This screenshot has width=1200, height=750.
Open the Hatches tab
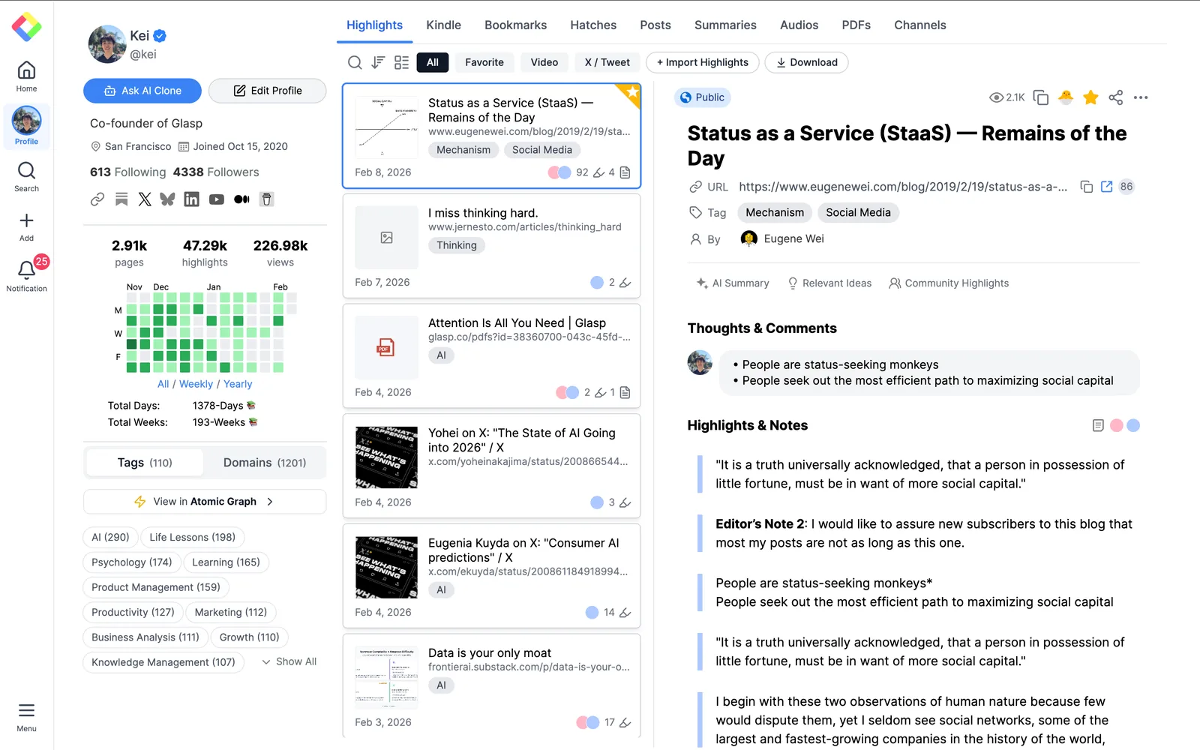(x=593, y=25)
